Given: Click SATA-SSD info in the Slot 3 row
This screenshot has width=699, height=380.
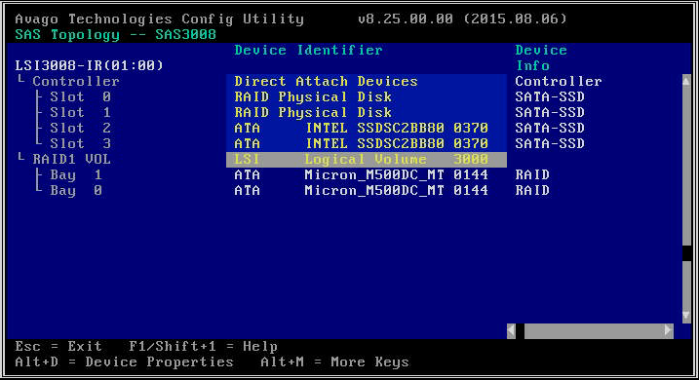Looking at the screenshot, I should coord(550,144).
